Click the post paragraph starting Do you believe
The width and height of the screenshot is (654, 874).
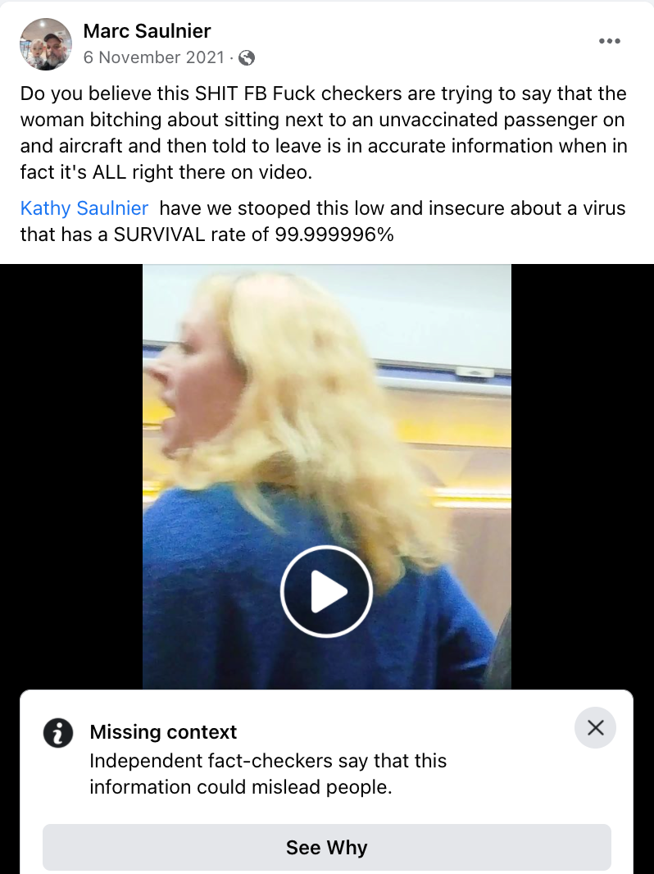click(x=324, y=133)
